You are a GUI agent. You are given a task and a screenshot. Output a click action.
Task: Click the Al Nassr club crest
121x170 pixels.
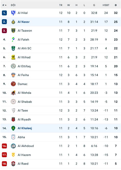[x=13, y=22]
